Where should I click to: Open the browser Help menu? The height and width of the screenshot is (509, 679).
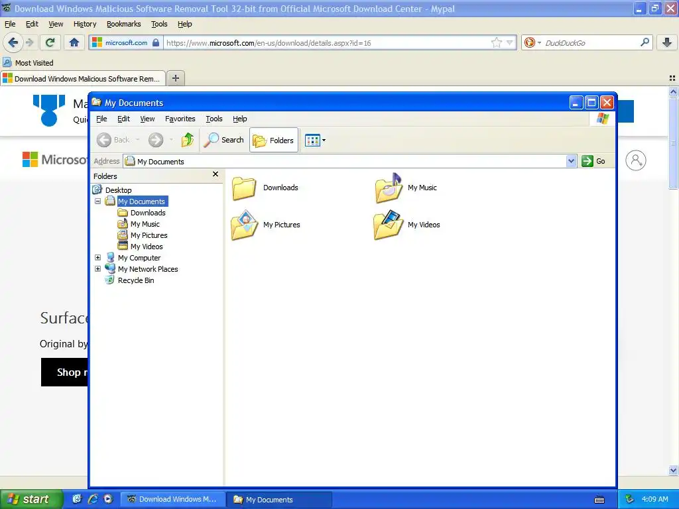point(184,24)
